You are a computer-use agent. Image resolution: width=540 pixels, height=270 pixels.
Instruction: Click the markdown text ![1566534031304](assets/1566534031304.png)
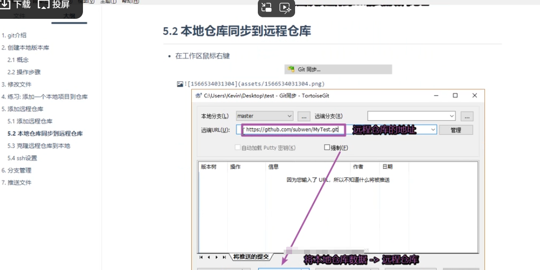(x=255, y=84)
